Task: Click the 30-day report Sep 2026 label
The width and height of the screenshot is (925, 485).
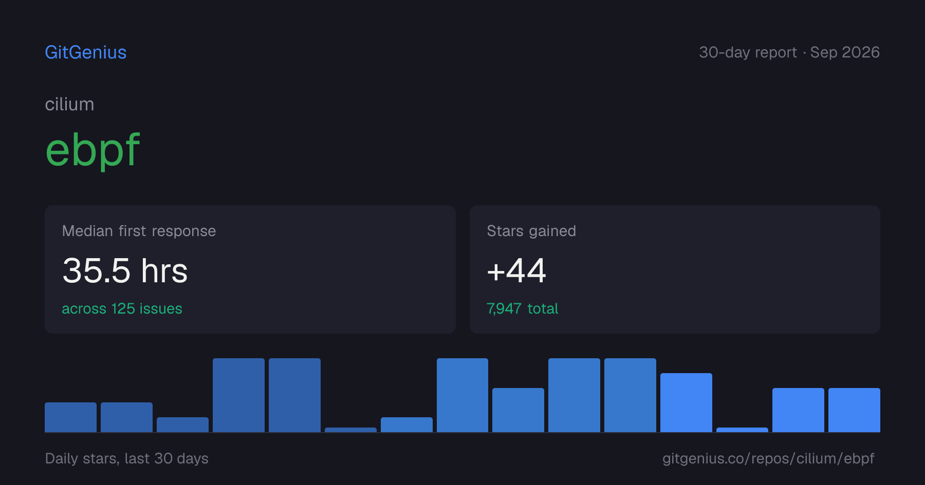Action: coord(789,52)
